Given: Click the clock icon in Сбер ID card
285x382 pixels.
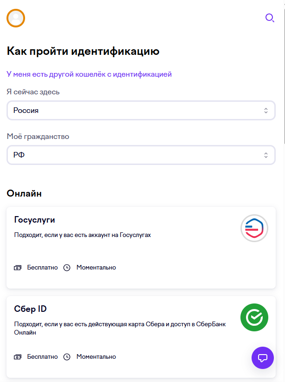Looking at the screenshot, I should pyautogui.click(x=67, y=357).
